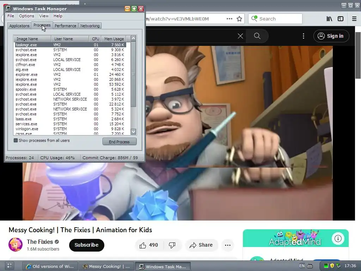The width and height of the screenshot is (361, 271).
Task: Click inside the browser Search field
Action: pos(275,19)
